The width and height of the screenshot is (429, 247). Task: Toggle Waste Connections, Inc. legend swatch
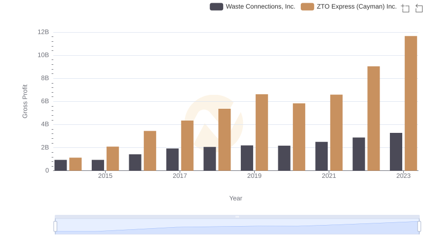coord(217,6)
